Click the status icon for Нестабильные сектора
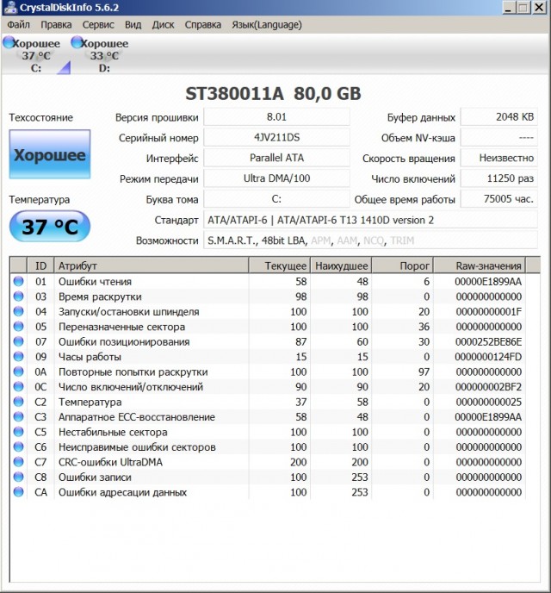 [18, 432]
